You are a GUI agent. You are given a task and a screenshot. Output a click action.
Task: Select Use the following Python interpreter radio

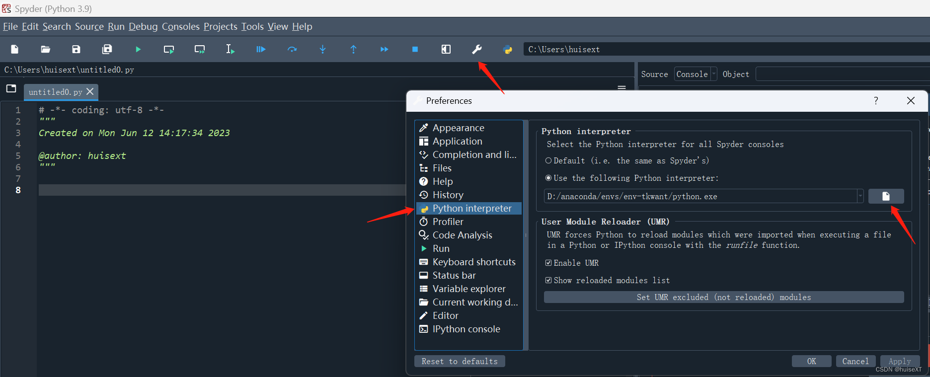click(x=548, y=178)
